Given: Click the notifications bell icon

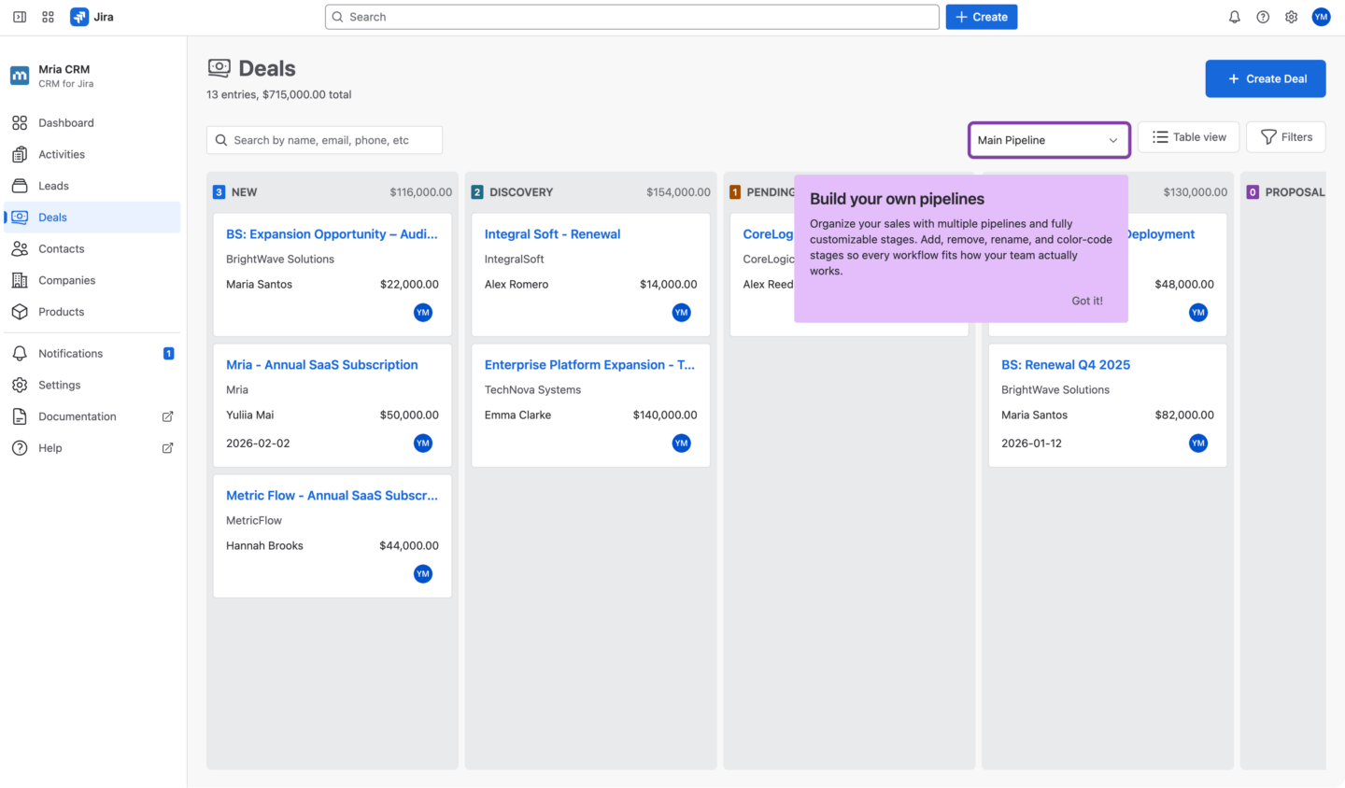Looking at the screenshot, I should pyautogui.click(x=1234, y=16).
